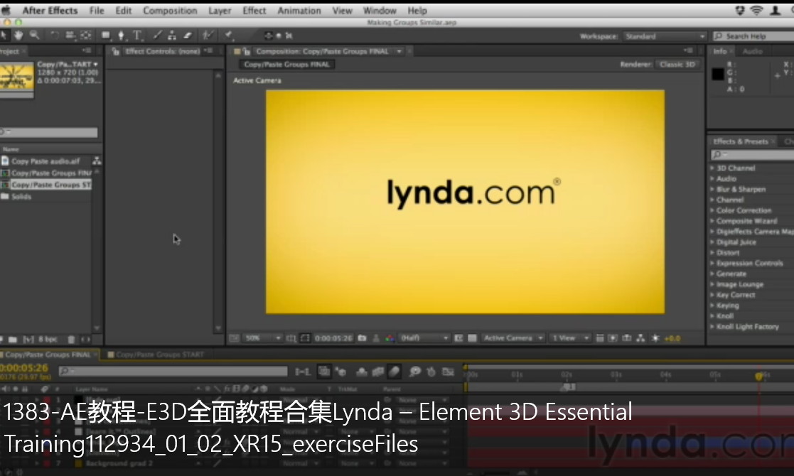This screenshot has height=476, width=794.
Task: Click the Reset Exposure icon
Action: point(655,338)
